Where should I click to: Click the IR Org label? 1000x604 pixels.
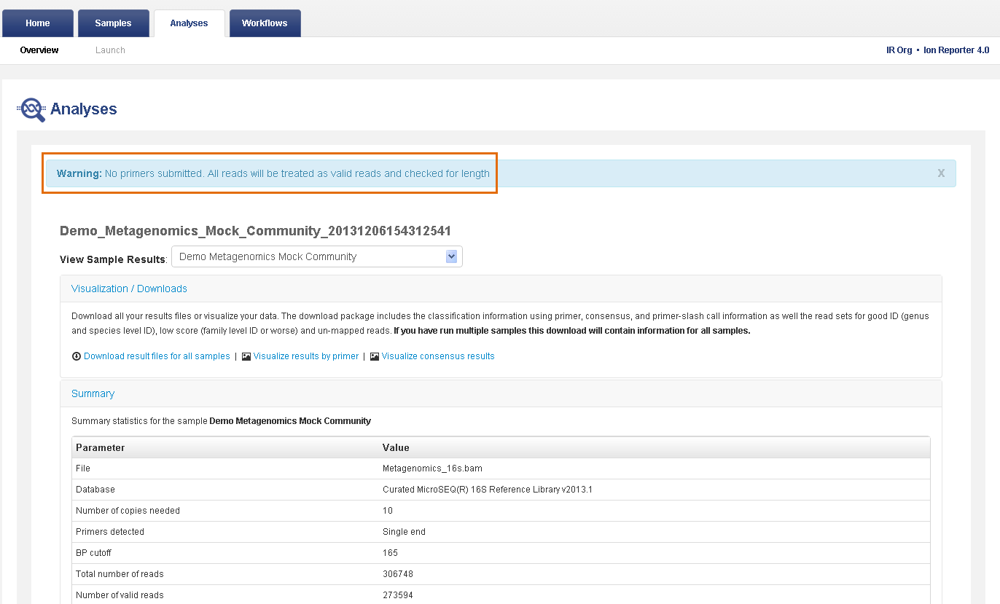coord(899,50)
